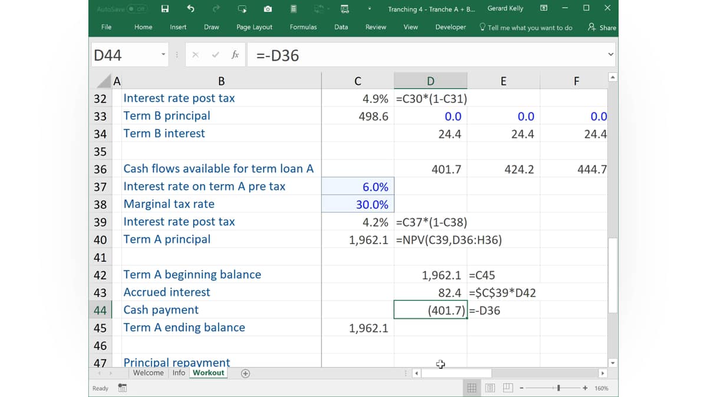Toggle the AutoSave switch
The width and height of the screenshot is (707, 397).
(x=138, y=9)
